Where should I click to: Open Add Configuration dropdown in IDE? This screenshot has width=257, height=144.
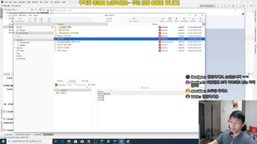(x=207, y=6)
